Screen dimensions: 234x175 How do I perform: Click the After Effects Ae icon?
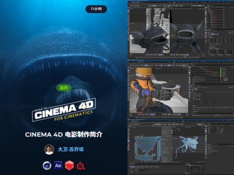(x=58, y=166)
